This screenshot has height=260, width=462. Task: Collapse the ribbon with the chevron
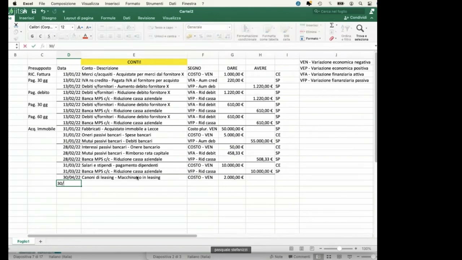(372, 18)
